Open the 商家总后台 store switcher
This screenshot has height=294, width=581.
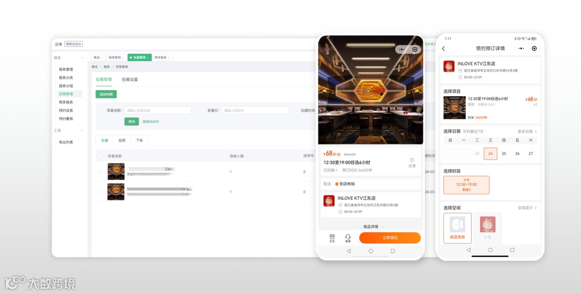(x=73, y=44)
